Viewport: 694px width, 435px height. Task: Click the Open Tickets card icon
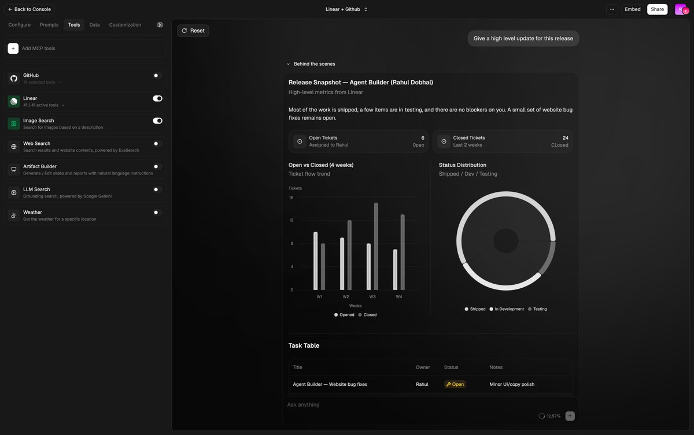(300, 142)
